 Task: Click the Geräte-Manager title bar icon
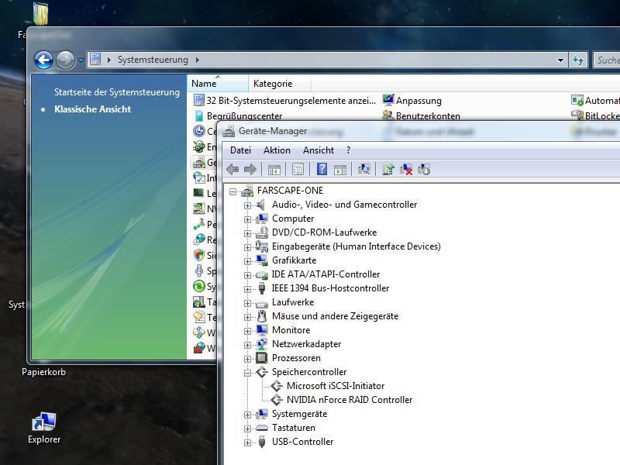pyautogui.click(x=229, y=131)
